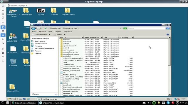Viewport: 188px width, 105px height.
Task: Click scroll-down arrow of file list
Action: click(169, 94)
